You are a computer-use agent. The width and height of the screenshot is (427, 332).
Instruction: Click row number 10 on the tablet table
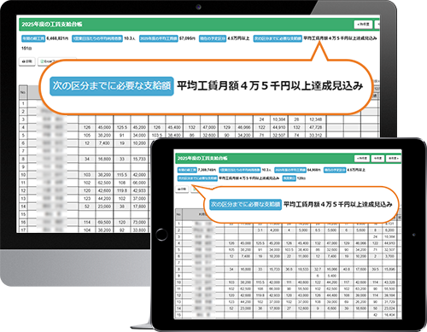point(178,282)
